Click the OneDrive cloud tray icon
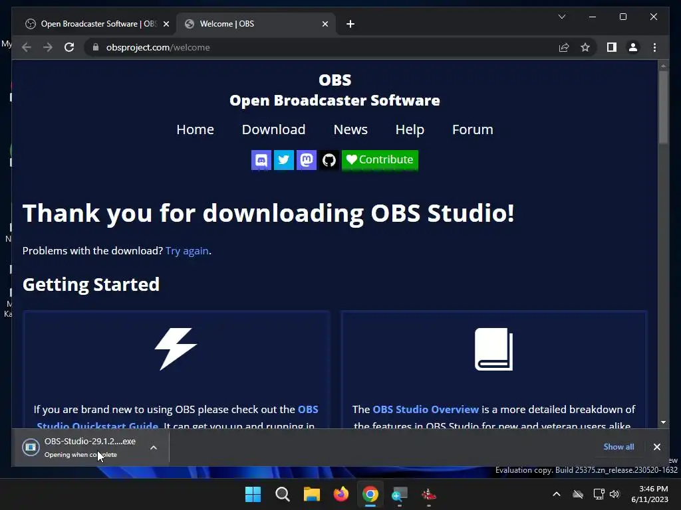 point(578,494)
